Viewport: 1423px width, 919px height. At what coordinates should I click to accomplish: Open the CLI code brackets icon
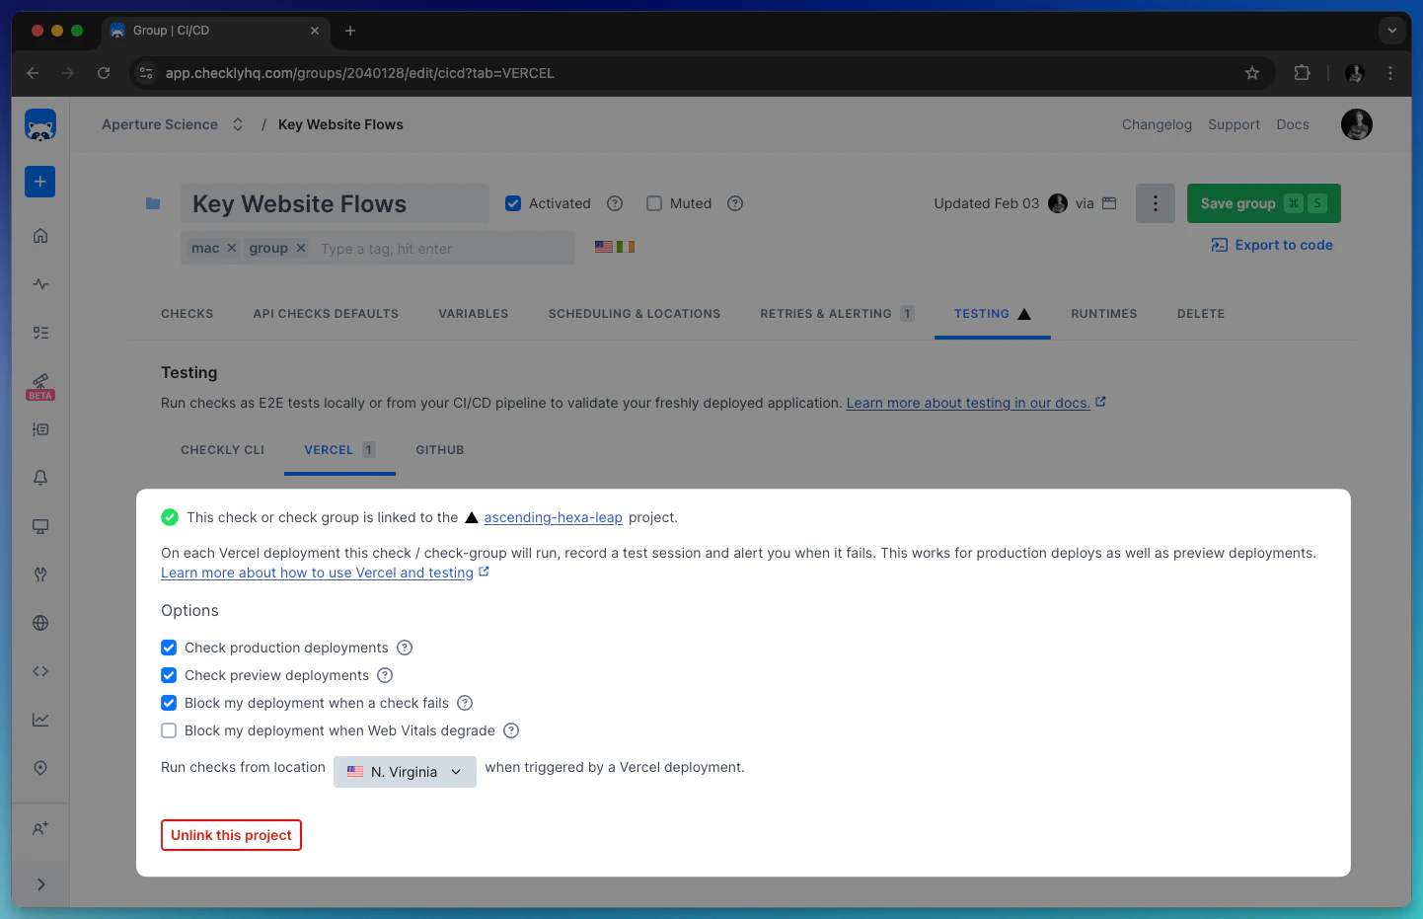point(39,670)
